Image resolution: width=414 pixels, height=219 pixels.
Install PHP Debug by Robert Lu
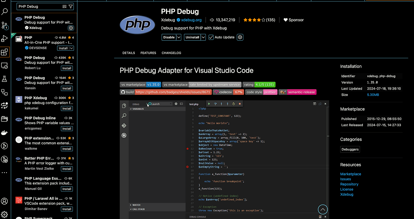(x=67, y=68)
